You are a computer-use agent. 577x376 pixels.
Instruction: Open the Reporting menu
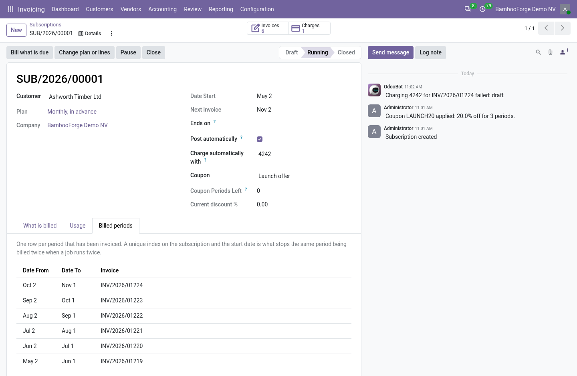pyautogui.click(x=221, y=9)
